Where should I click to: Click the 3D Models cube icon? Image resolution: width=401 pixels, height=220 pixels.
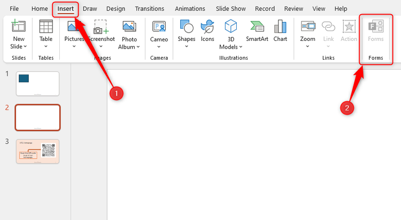coord(231,26)
